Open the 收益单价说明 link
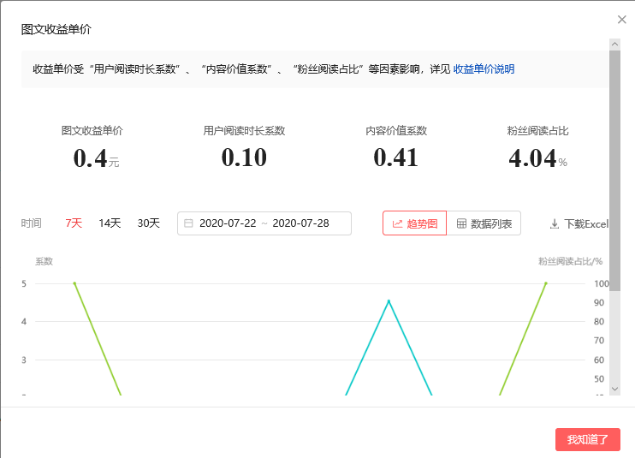 pyautogui.click(x=484, y=69)
